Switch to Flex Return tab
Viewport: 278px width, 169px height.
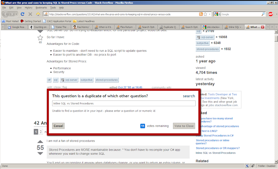[125, 27]
